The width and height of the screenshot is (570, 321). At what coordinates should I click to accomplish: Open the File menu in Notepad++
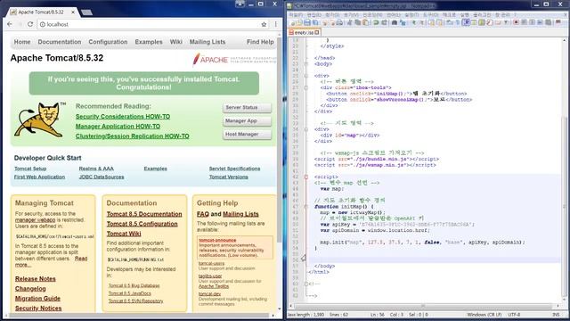coord(295,15)
